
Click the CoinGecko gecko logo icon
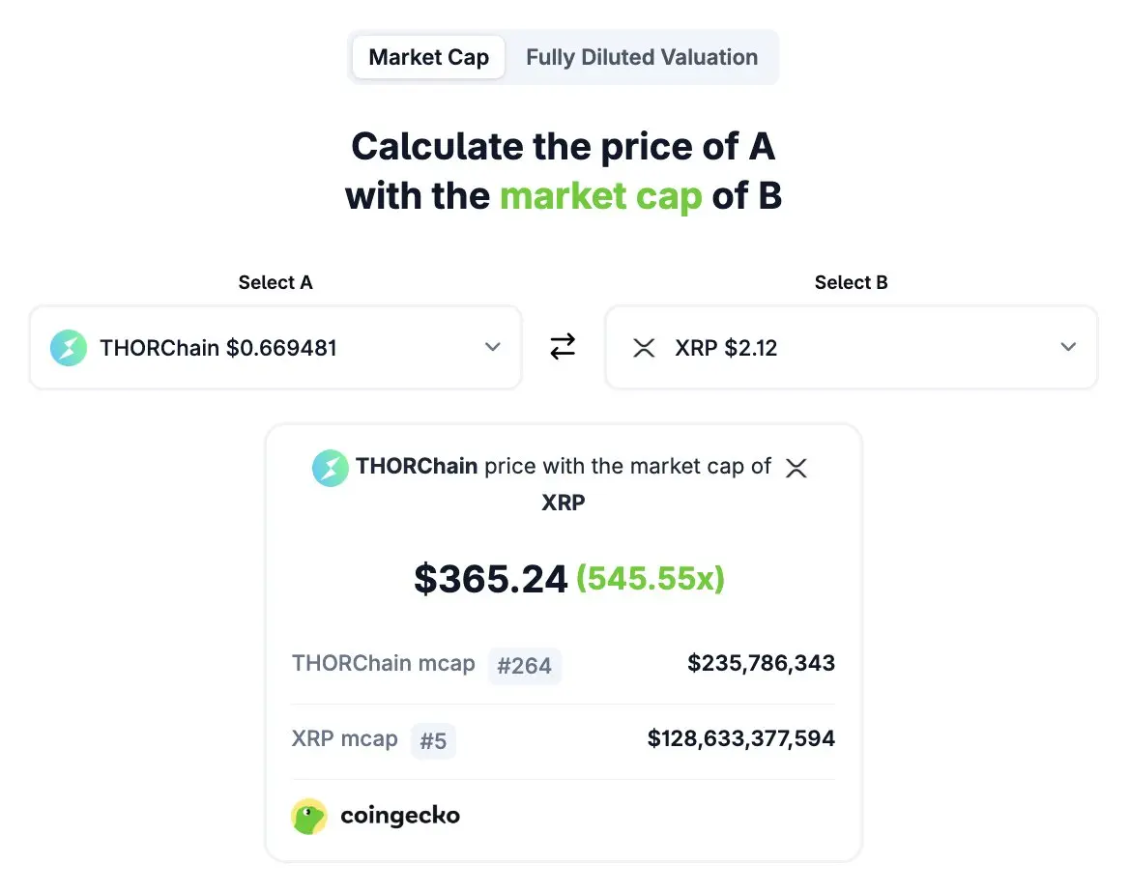click(x=309, y=816)
